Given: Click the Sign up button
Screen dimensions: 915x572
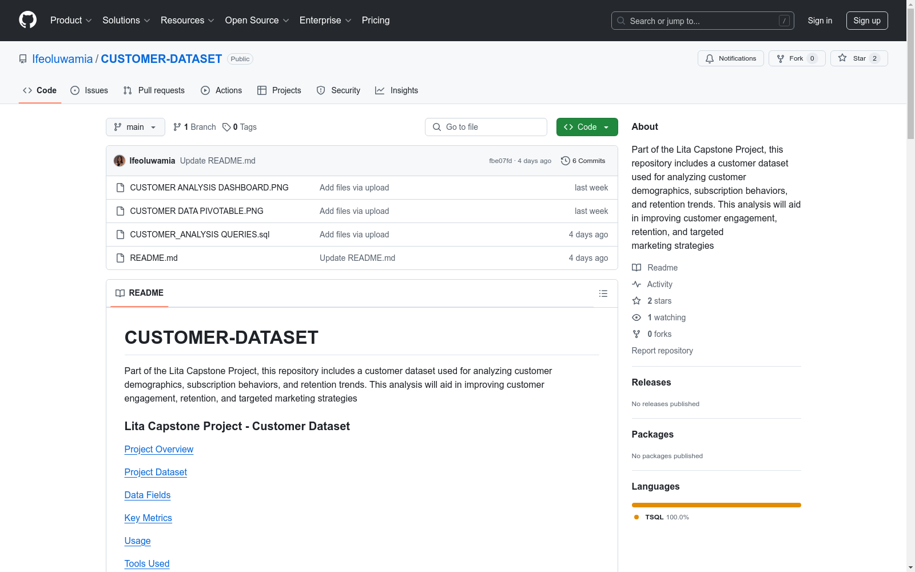Looking at the screenshot, I should point(867,21).
